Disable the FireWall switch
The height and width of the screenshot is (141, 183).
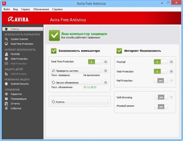pos(161,62)
